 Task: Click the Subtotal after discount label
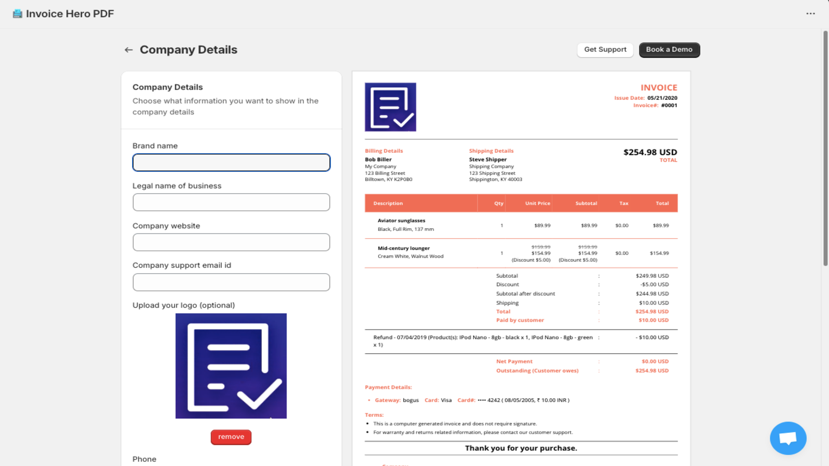click(x=525, y=294)
